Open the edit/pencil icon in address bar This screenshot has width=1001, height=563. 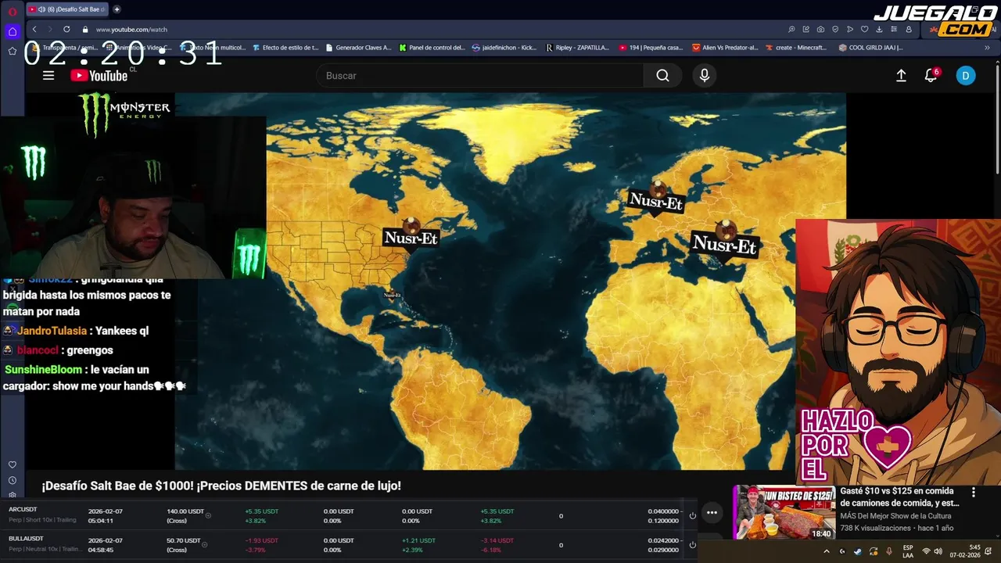pos(806,29)
